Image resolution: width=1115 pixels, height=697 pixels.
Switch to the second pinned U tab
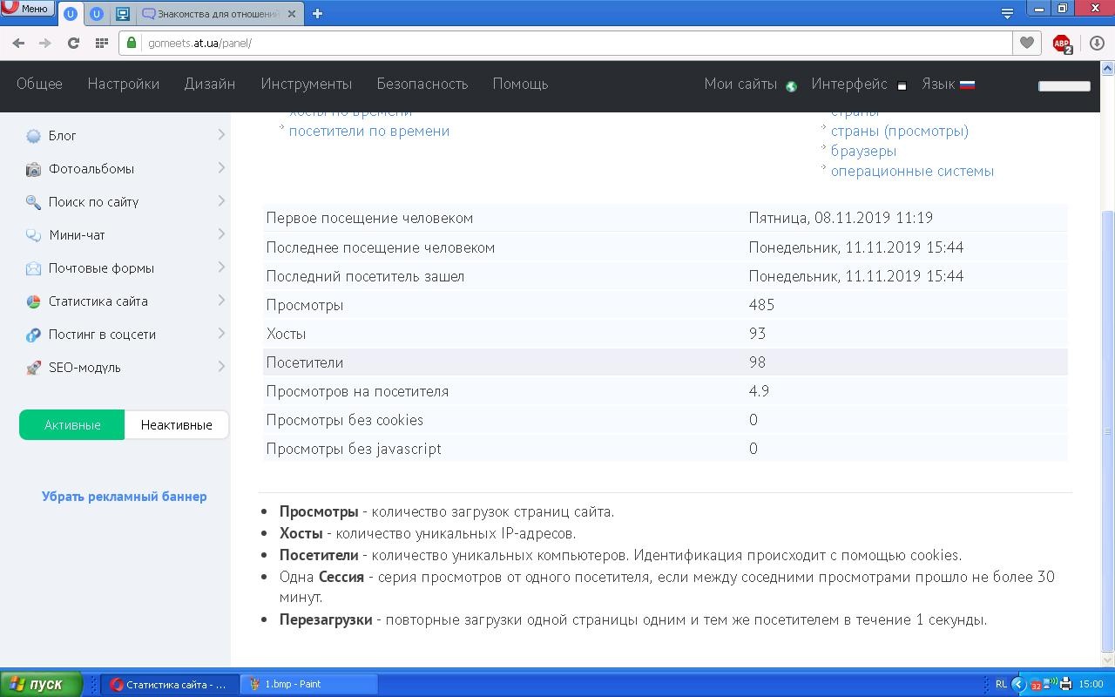point(97,14)
